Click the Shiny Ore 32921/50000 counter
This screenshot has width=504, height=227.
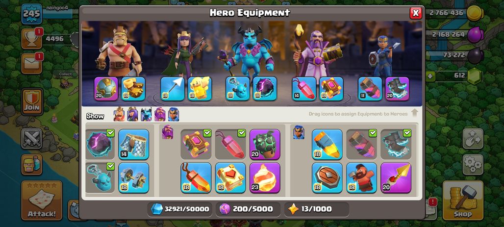(180, 209)
